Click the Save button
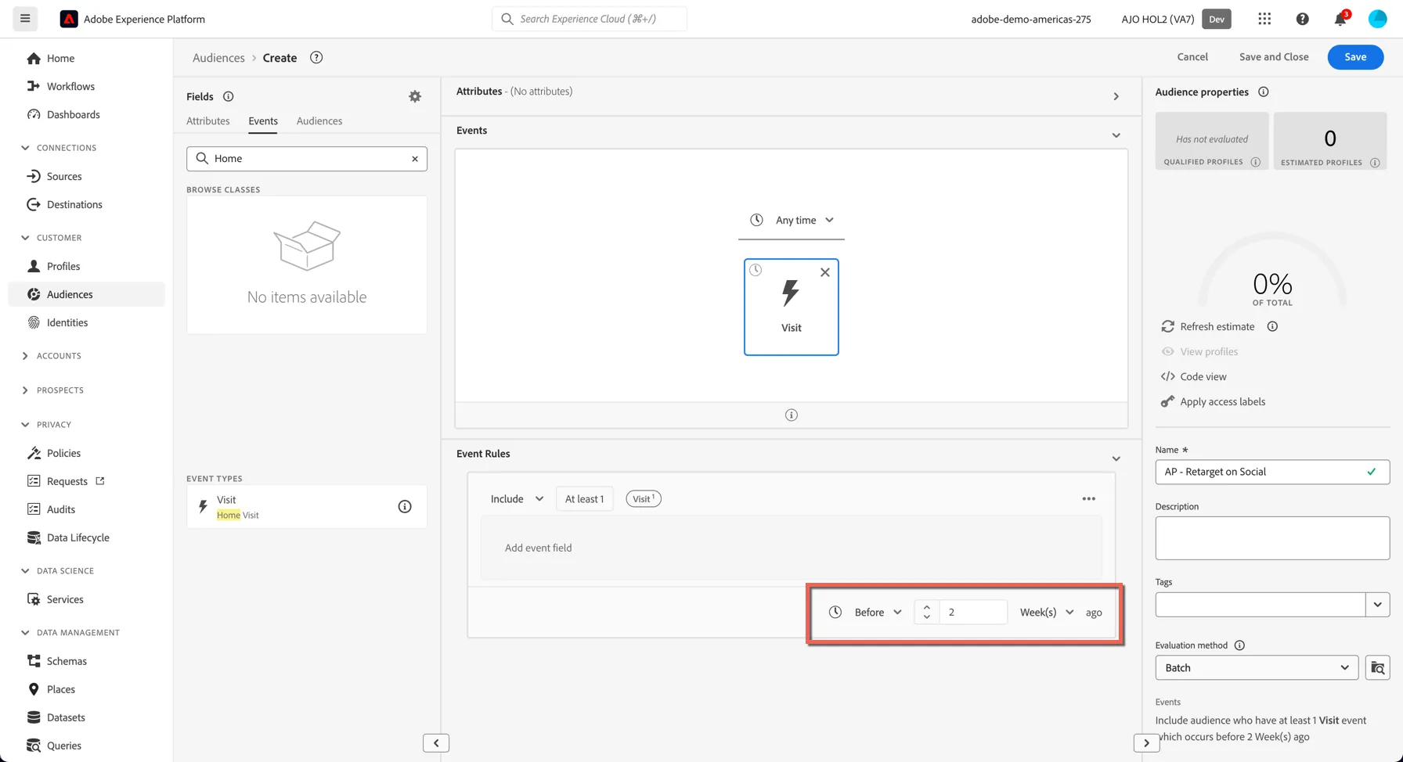 (x=1355, y=57)
